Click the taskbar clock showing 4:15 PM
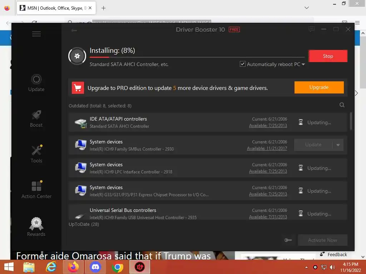 (350, 267)
